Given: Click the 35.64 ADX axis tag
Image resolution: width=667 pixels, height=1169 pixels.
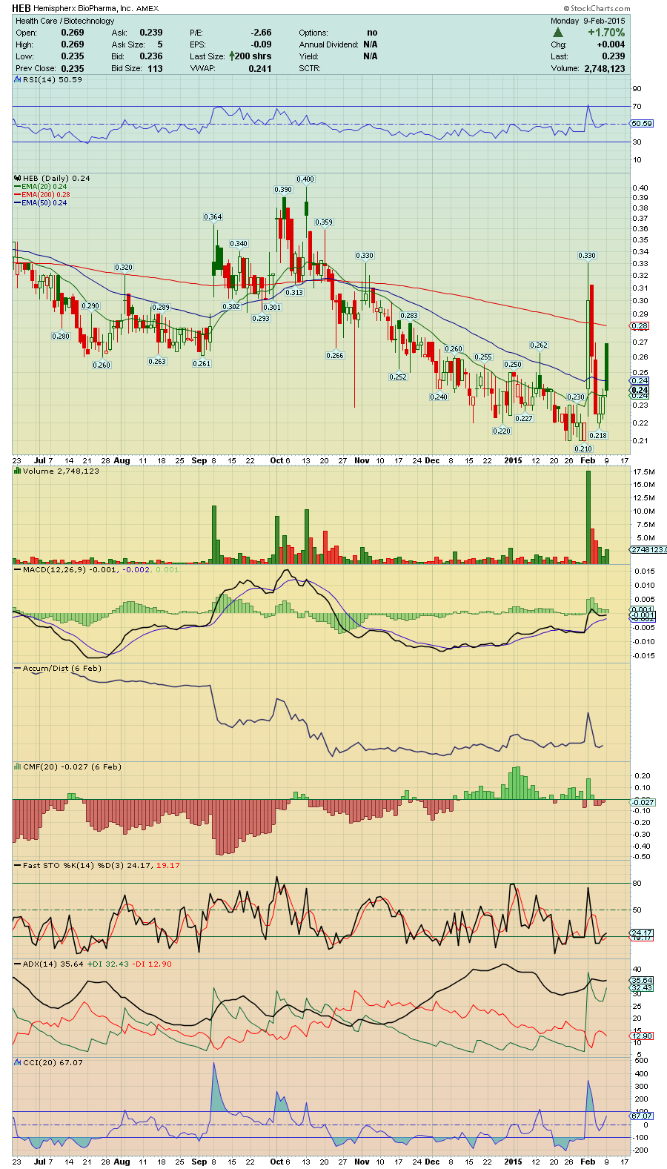Looking at the screenshot, I should click(x=642, y=980).
